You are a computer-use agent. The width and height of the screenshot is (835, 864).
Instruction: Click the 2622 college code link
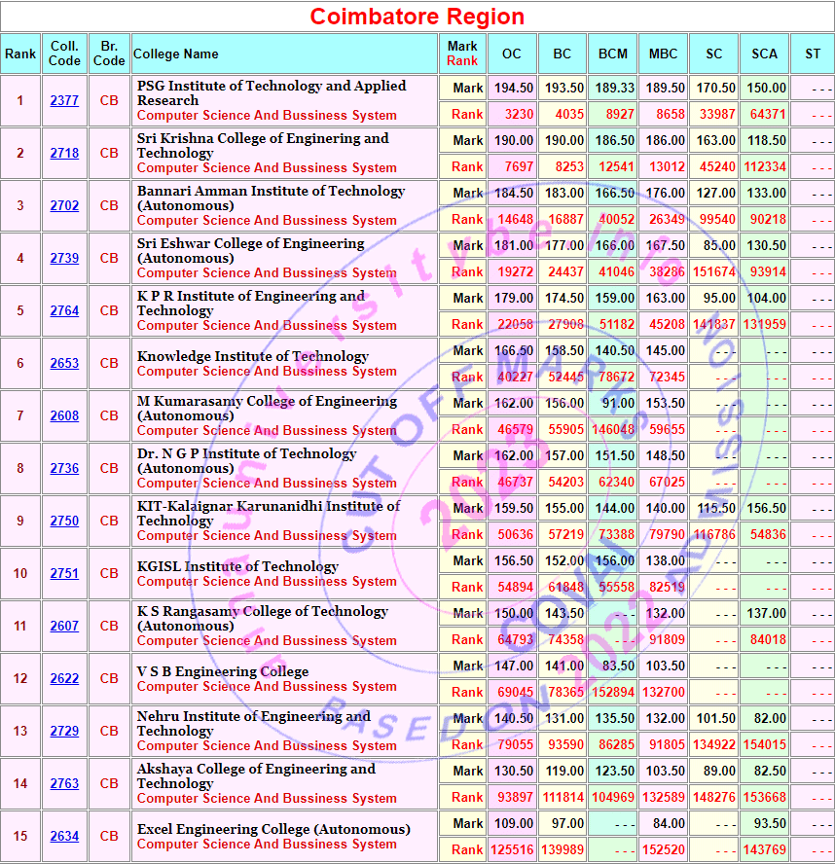[x=64, y=679]
